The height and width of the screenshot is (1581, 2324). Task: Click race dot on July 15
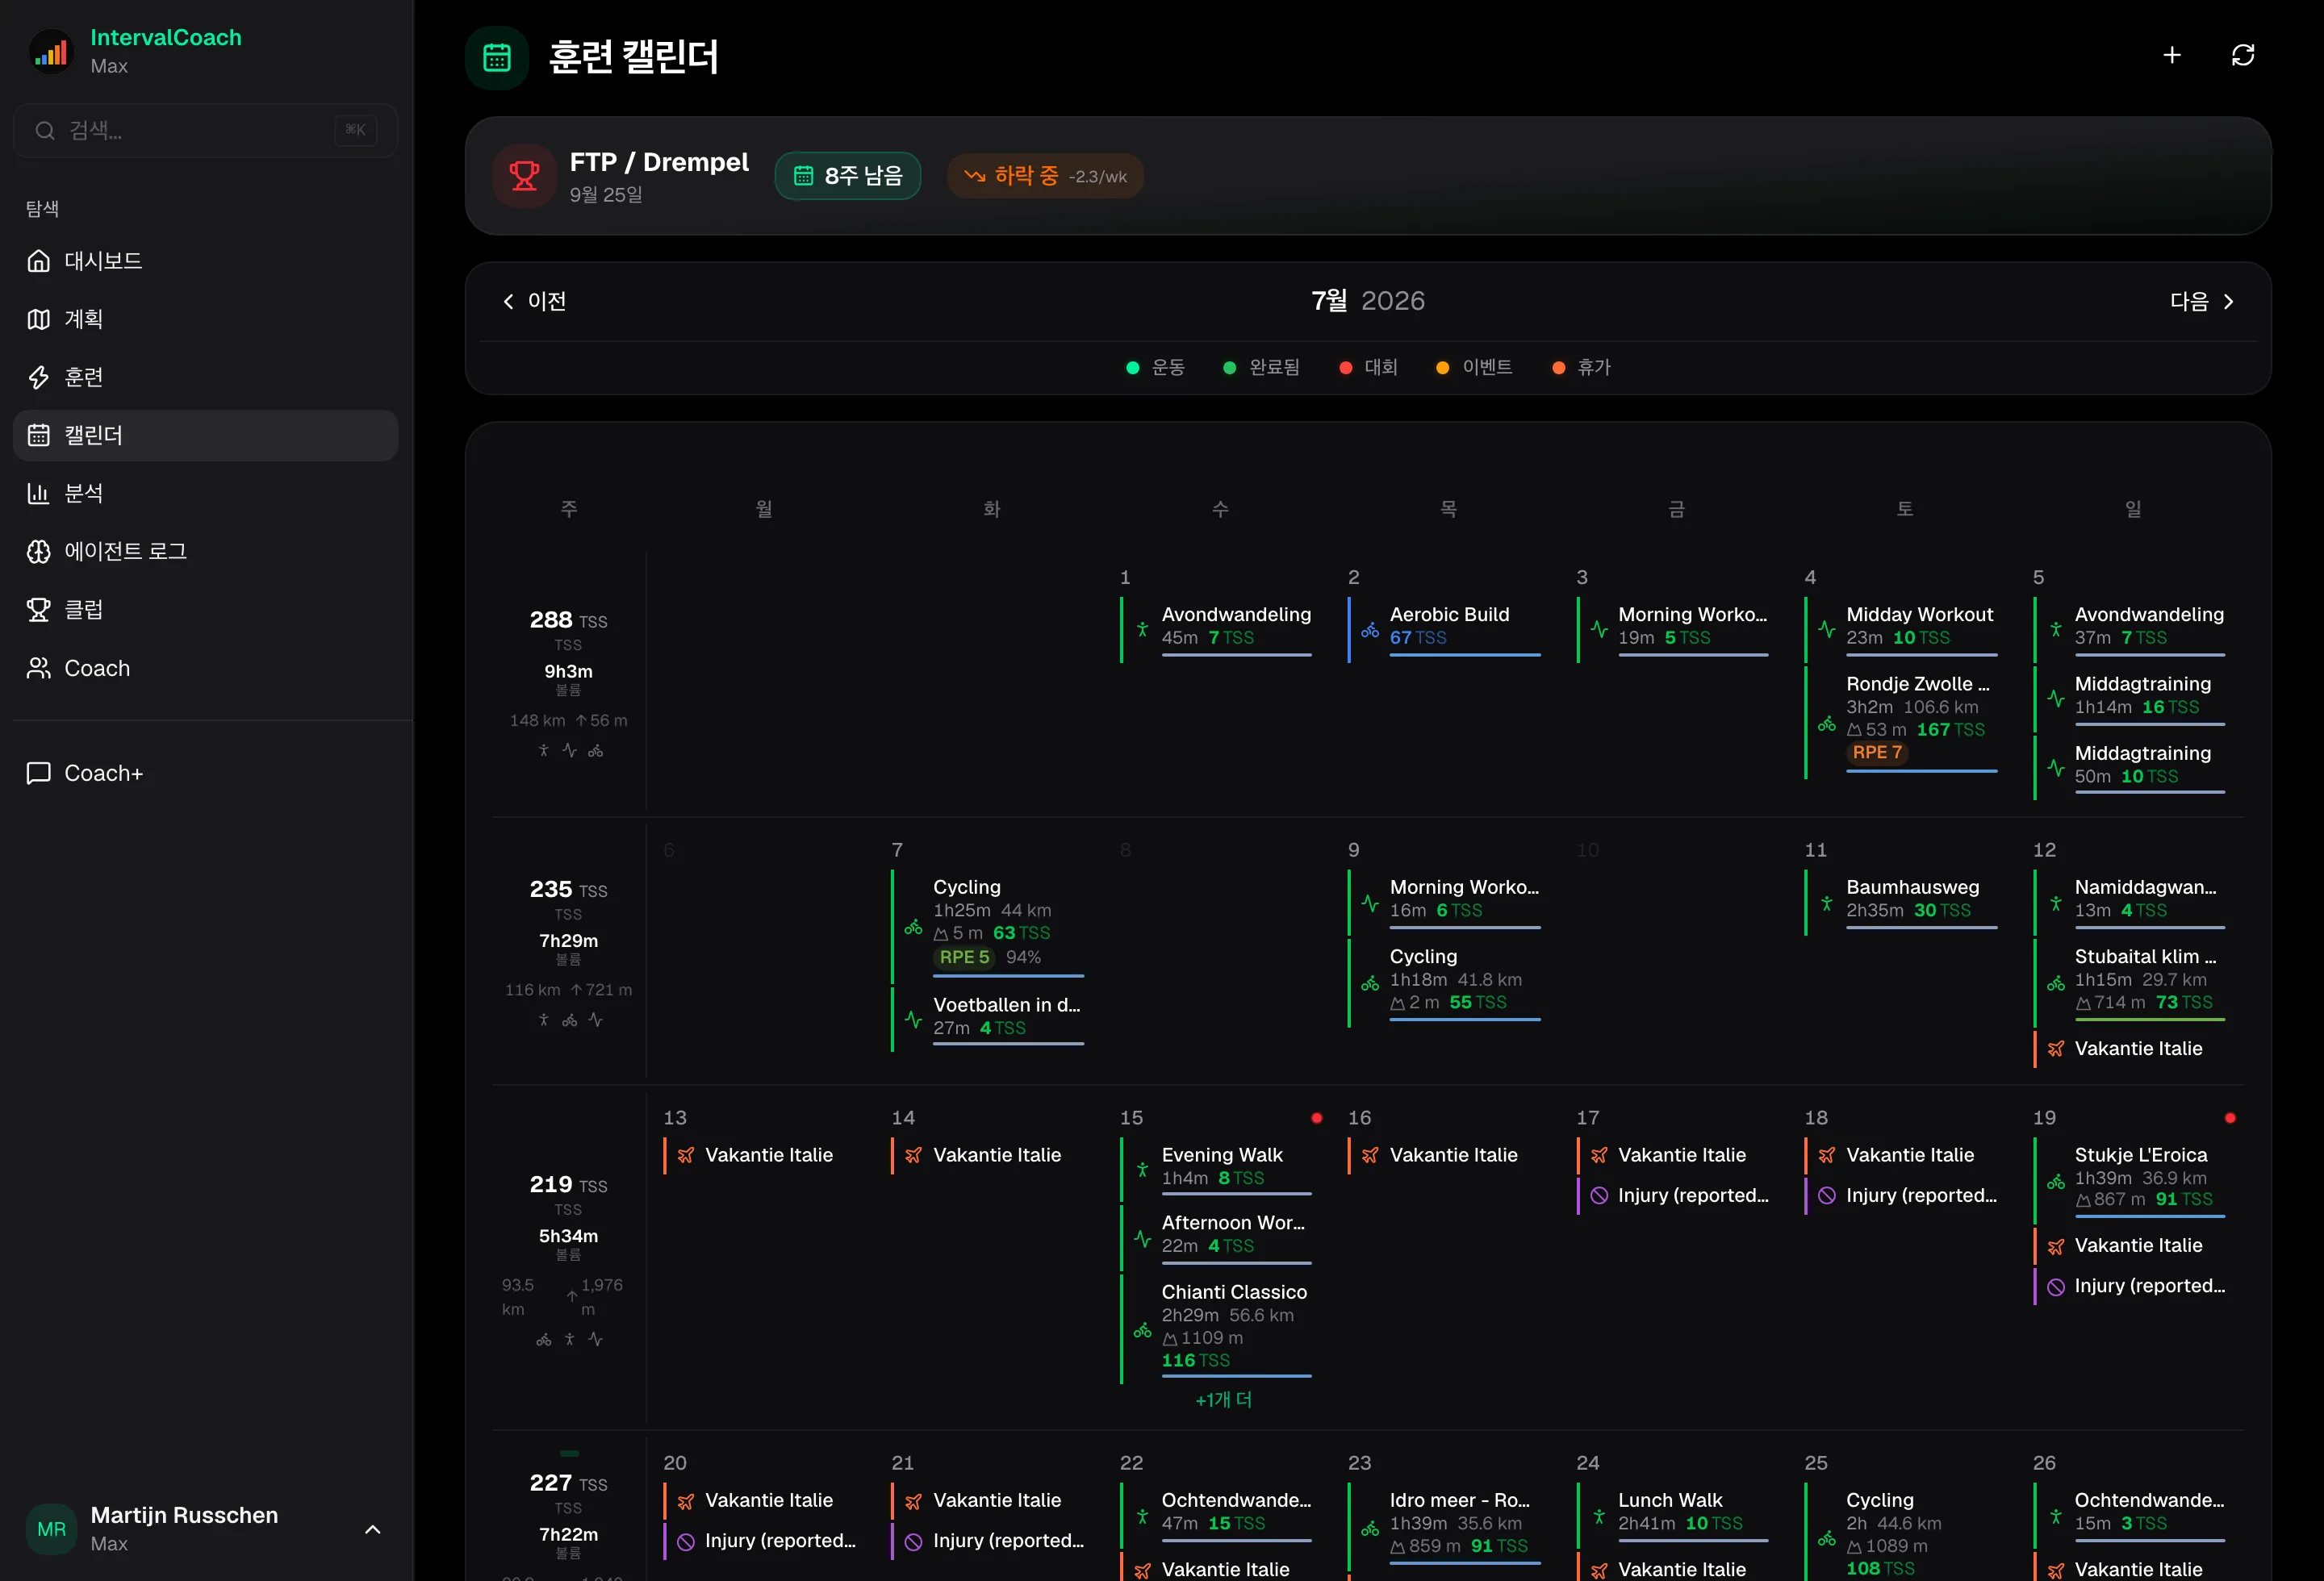(x=1316, y=1118)
